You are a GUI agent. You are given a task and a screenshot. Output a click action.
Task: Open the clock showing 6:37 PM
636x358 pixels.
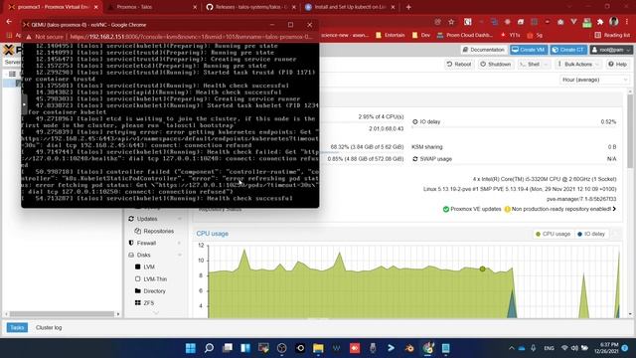pyautogui.click(x=607, y=348)
